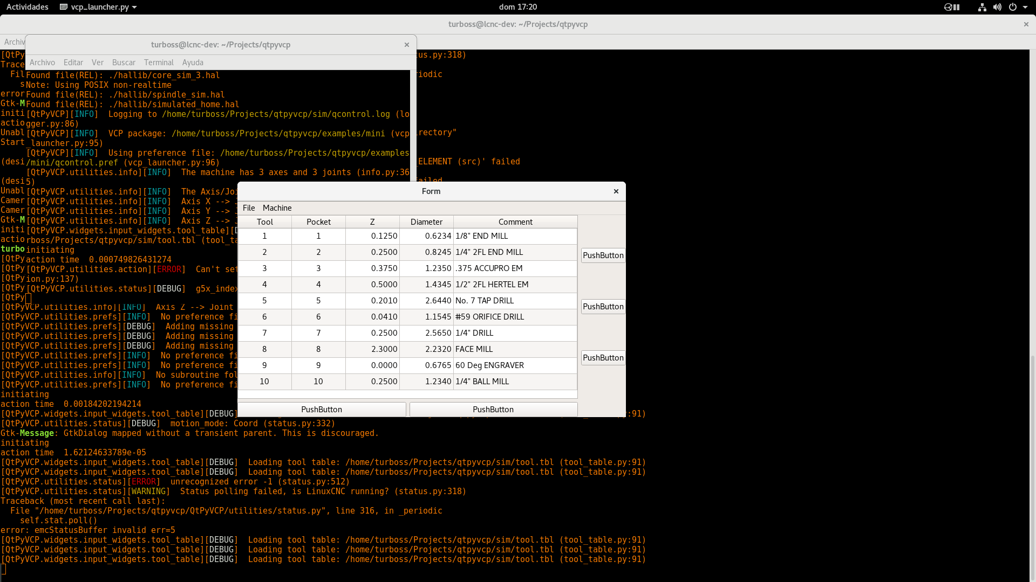This screenshot has width=1036, height=582.
Task: Click the Z column header
Action: point(372,222)
